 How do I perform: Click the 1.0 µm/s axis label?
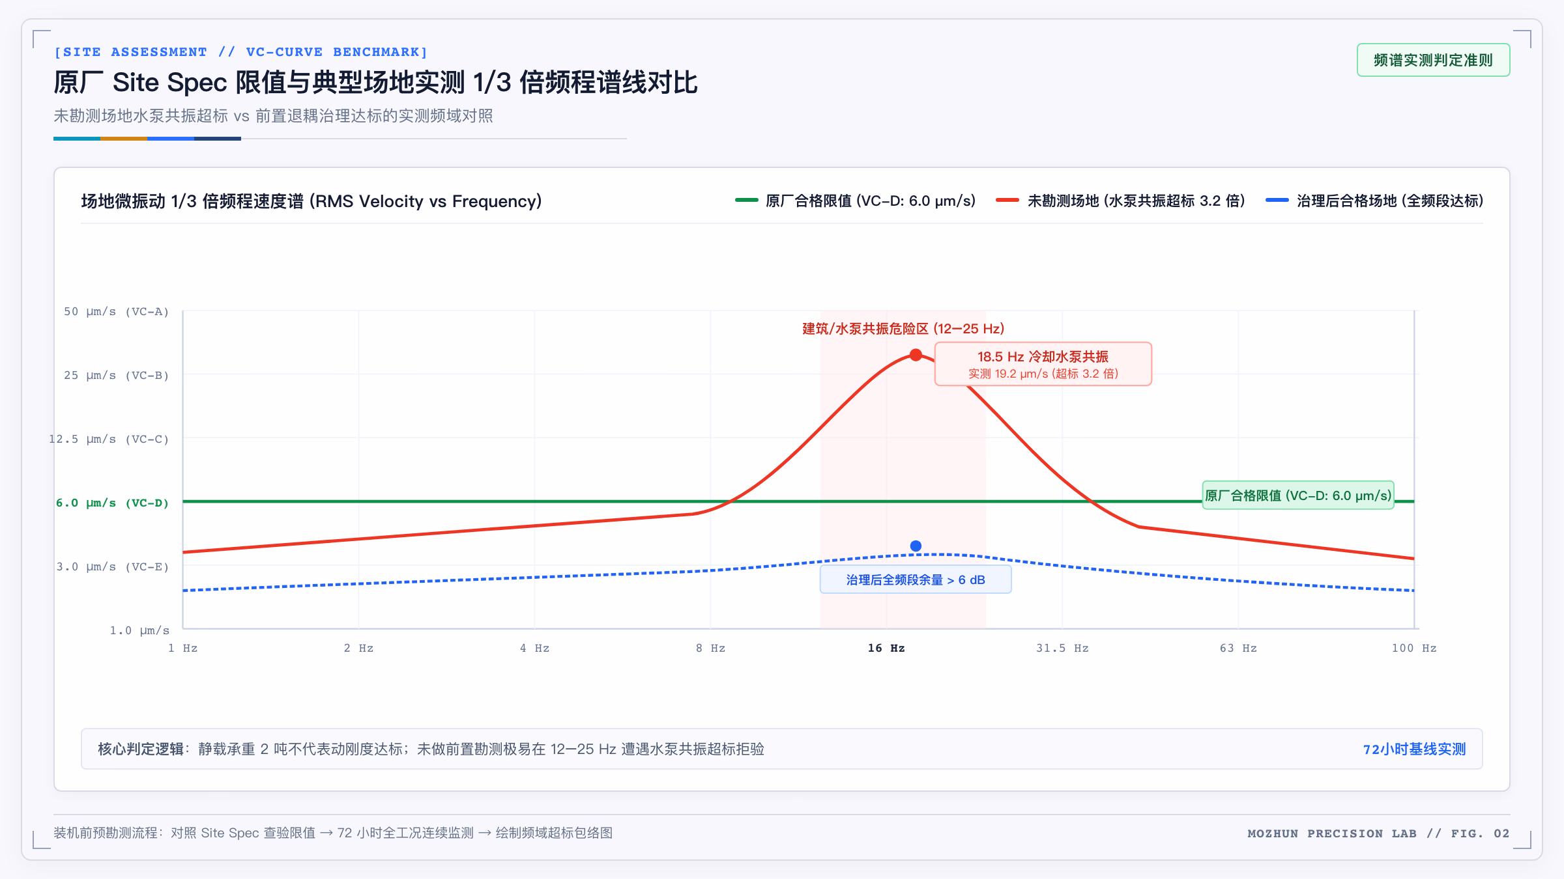point(139,630)
